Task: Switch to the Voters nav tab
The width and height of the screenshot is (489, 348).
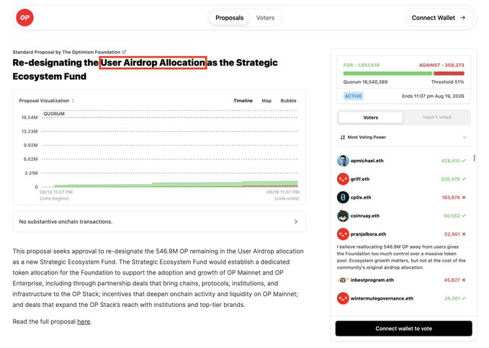Action: click(265, 18)
